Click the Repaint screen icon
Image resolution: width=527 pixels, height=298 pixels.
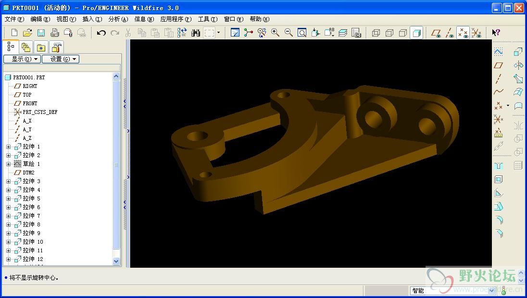(235, 33)
